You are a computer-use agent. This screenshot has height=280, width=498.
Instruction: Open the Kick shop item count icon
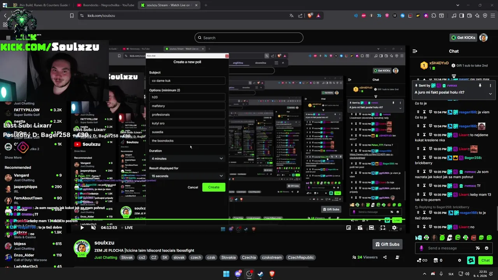(438, 260)
